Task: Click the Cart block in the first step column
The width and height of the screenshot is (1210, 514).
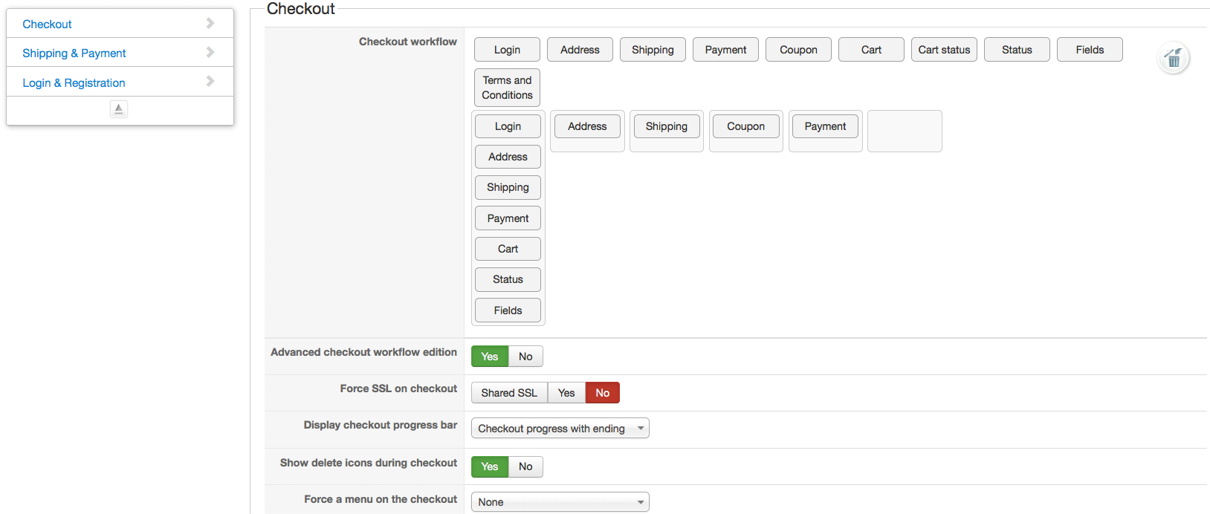Action: 508,249
